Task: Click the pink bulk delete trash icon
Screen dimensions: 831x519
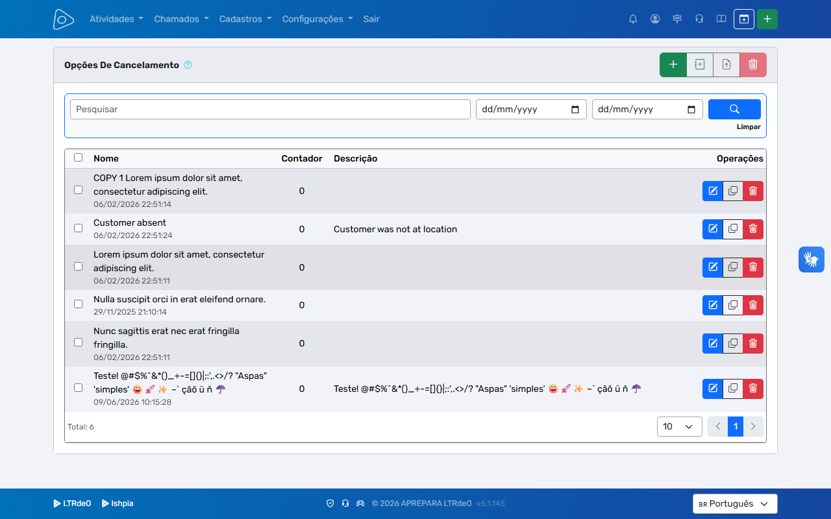Action: point(753,65)
